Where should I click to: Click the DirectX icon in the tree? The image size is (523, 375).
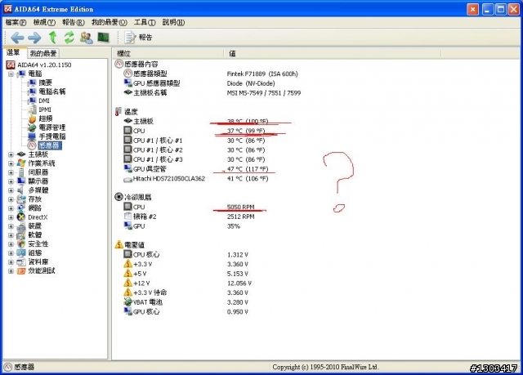[21, 217]
